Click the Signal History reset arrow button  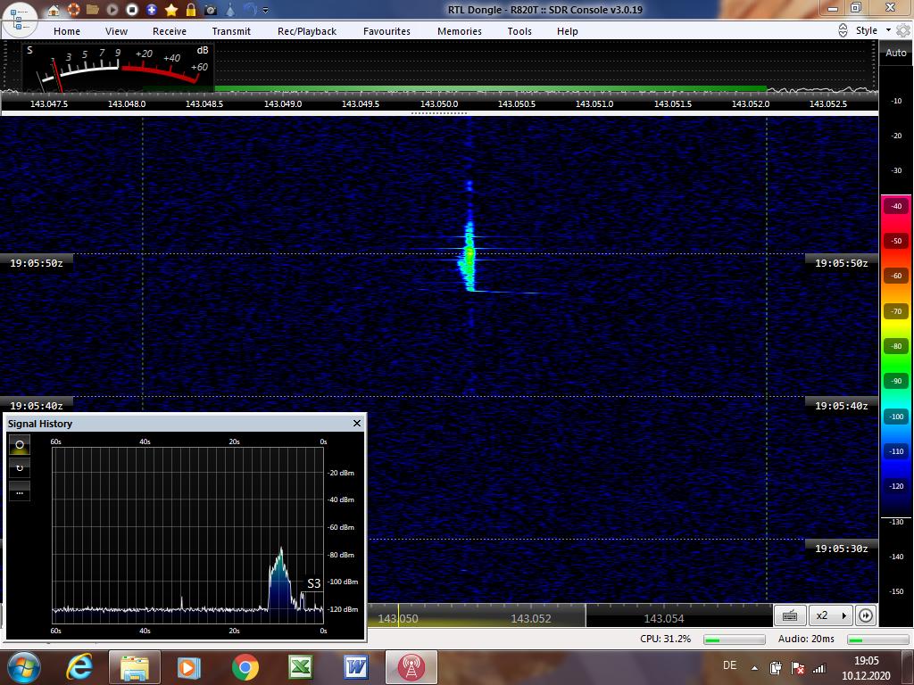tap(20, 467)
